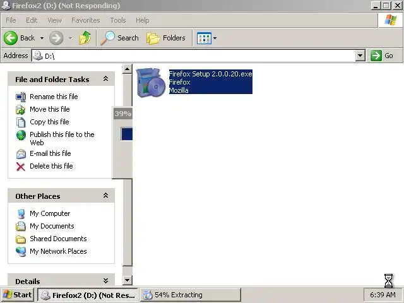The image size is (404, 303).
Task: Click the drive icon in title bar
Action: pos(6,6)
